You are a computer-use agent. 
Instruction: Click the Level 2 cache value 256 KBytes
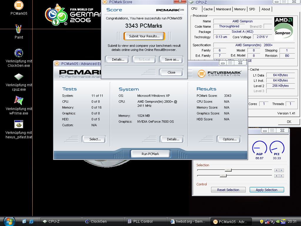pyautogui.click(x=280, y=86)
